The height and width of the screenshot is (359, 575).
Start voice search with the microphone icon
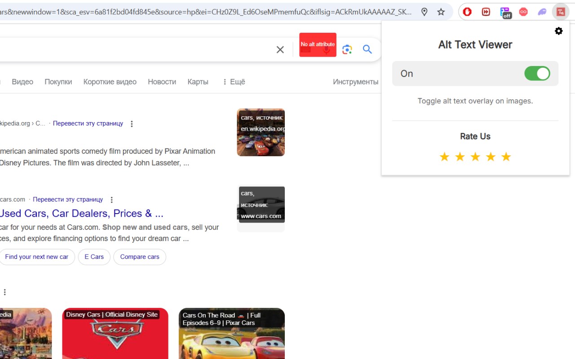(x=327, y=49)
